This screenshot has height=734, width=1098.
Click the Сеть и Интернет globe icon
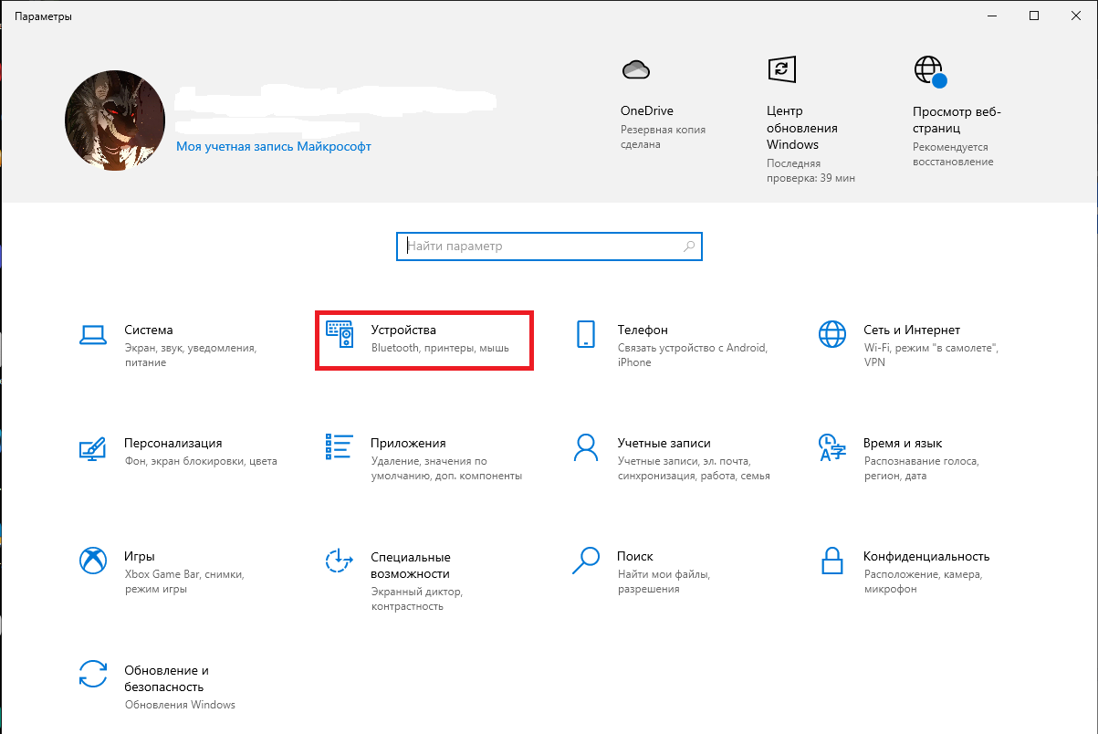pos(832,334)
